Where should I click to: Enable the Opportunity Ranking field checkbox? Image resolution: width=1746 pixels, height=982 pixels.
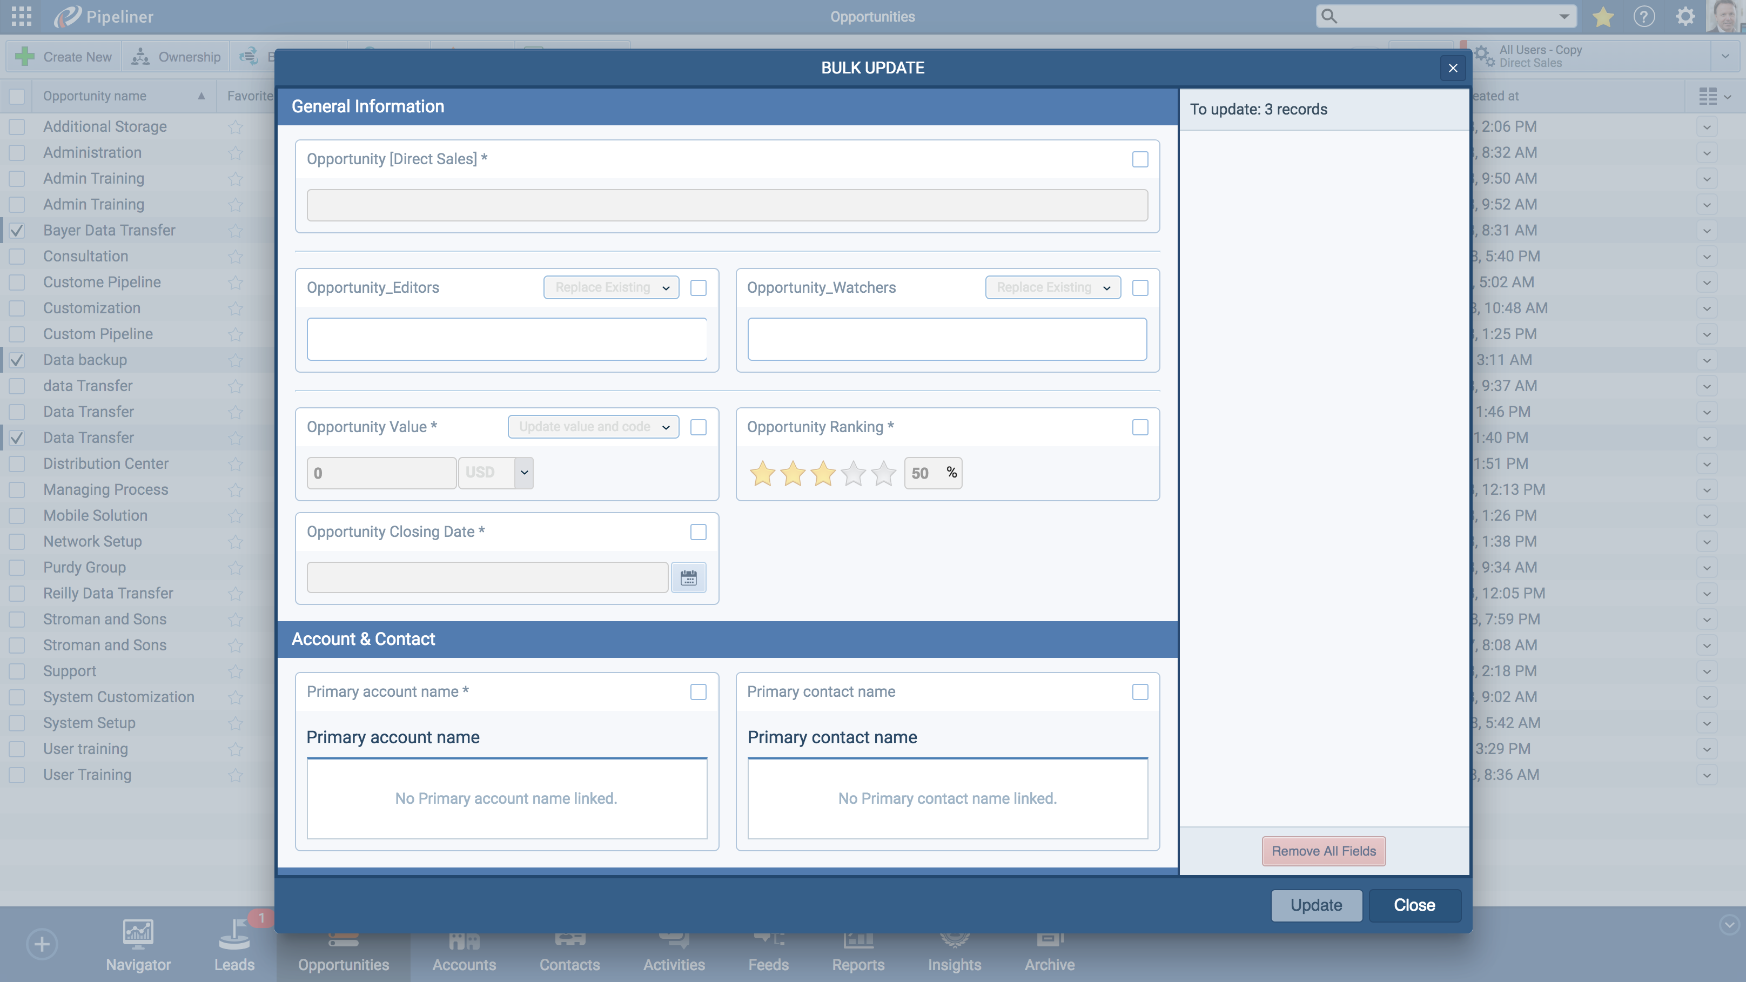[1140, 427]
